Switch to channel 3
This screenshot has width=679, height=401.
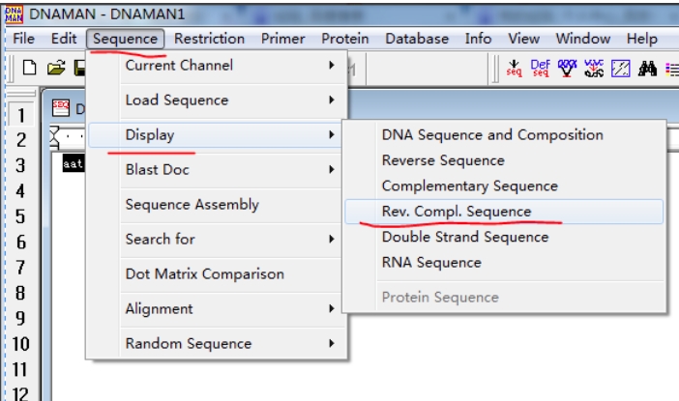(20, 165)
